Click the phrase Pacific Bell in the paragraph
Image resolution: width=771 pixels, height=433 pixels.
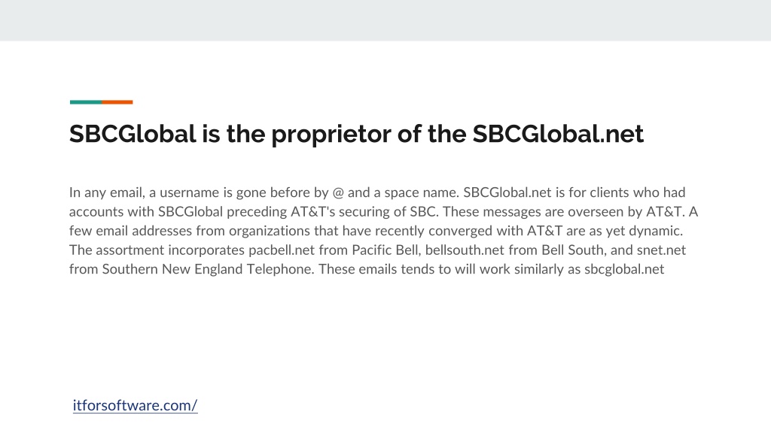click(385, 250)
